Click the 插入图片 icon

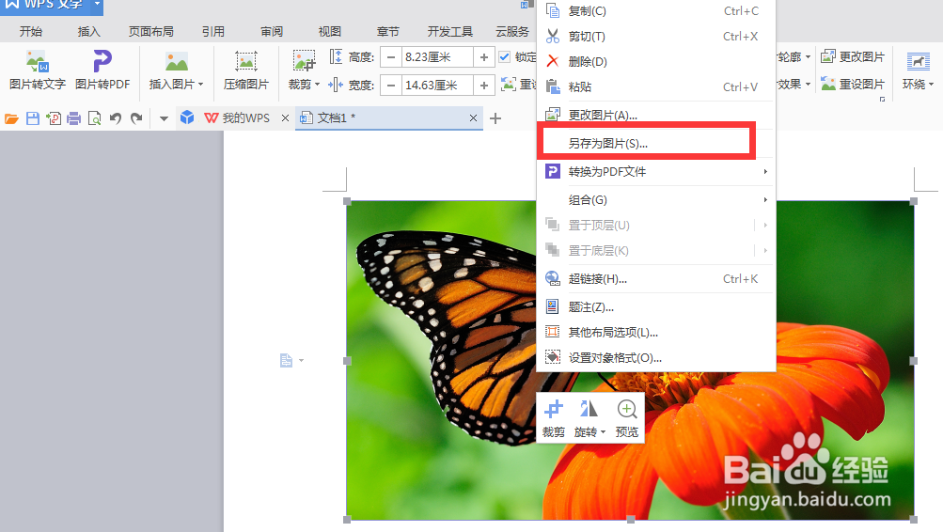pyautogui.click(x=176, y=61)
